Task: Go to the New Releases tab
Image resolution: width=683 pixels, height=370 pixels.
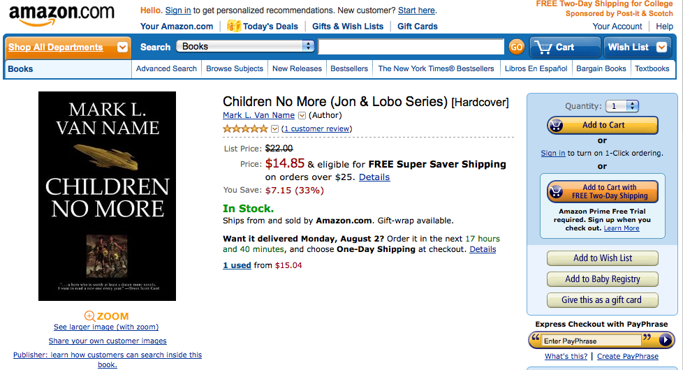Action: point(297,68)
